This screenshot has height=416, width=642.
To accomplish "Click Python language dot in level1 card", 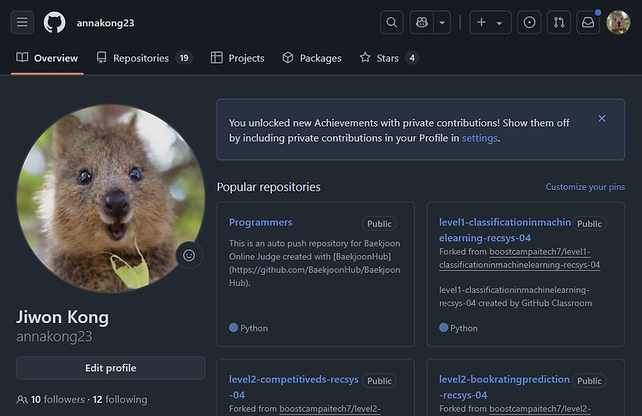I will tap(444, 328).
